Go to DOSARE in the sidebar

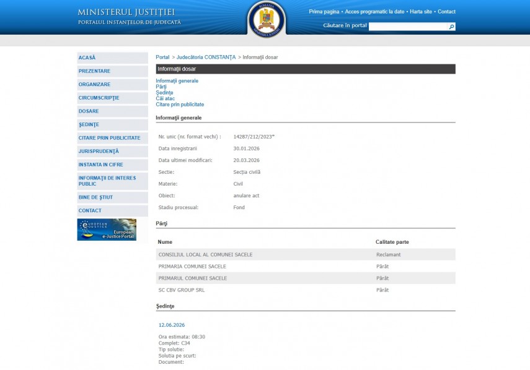click(x=112, y=111)
